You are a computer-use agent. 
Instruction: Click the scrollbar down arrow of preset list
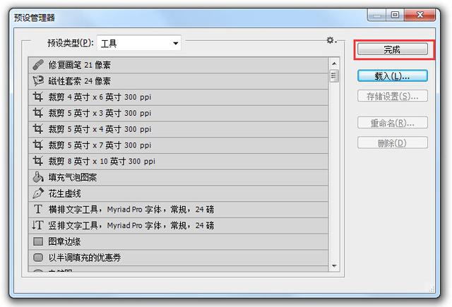coord(334,266)
